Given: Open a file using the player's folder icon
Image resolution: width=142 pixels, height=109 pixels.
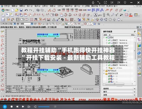Looking at the screenshot, I should [29, 107].
